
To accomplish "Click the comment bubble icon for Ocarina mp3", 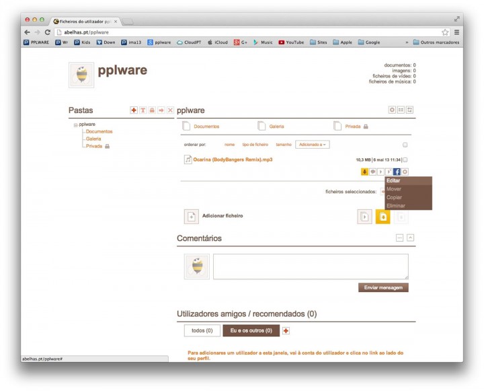I will 373,172.
